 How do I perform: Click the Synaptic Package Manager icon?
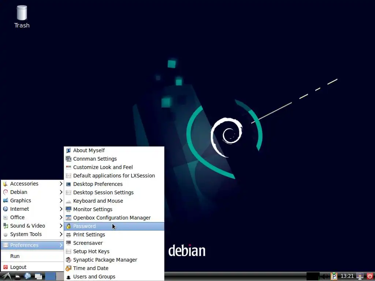pyautogui.click(x=68, y=260)
